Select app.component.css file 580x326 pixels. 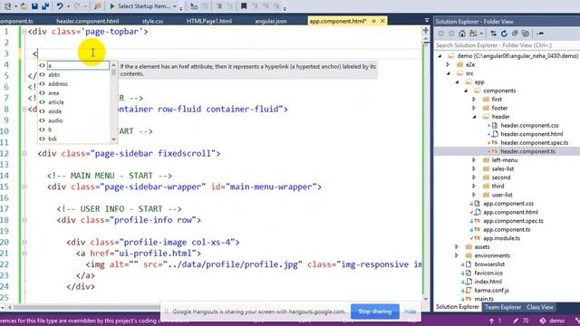coord(508,204)
